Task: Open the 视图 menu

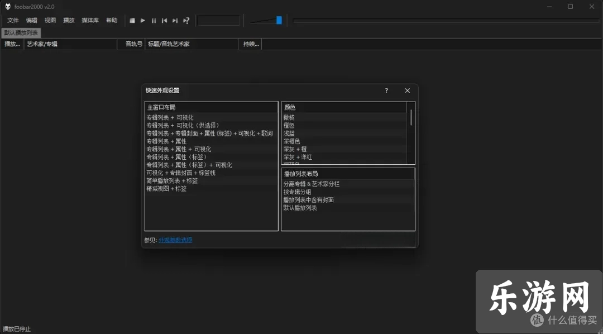Action: click(x=50, y=21)
